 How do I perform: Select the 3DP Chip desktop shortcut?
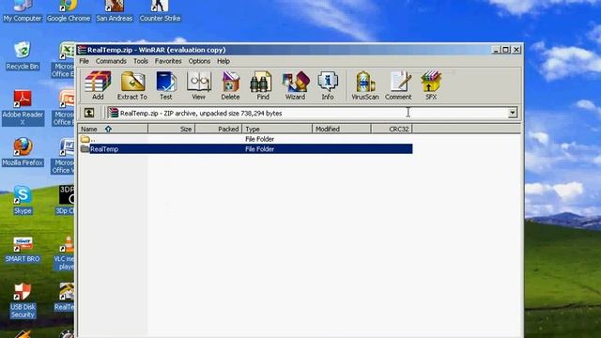click(65, 200)
